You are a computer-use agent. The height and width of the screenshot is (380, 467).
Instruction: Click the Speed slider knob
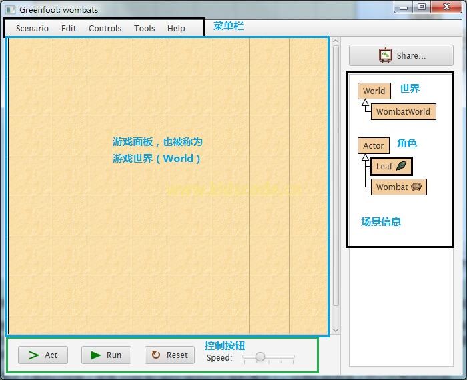(260, 357)
